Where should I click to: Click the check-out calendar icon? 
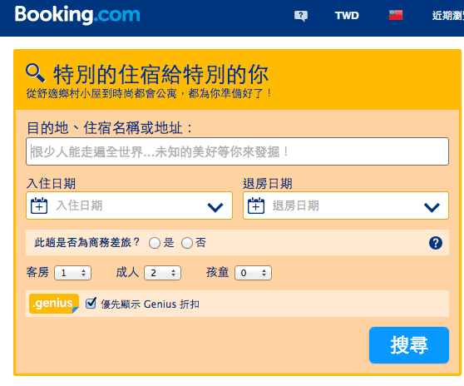click(256, 205)
